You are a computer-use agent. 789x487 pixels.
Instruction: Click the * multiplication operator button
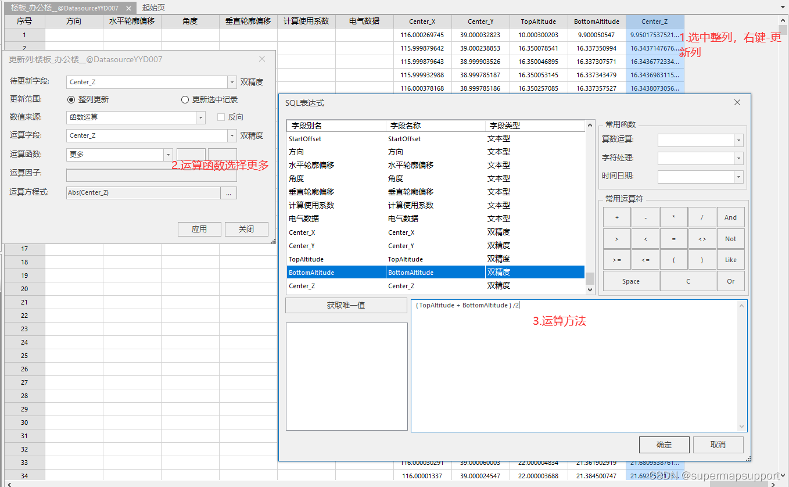point(673,217)
